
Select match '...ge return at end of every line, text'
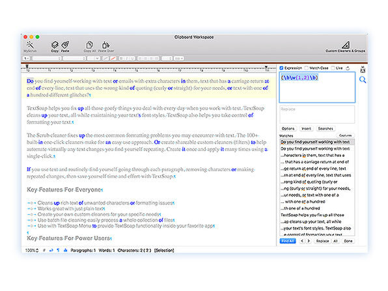click(317, 169)
